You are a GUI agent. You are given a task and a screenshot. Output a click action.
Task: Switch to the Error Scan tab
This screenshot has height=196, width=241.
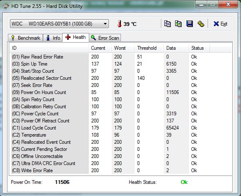(x=105, y=38)
